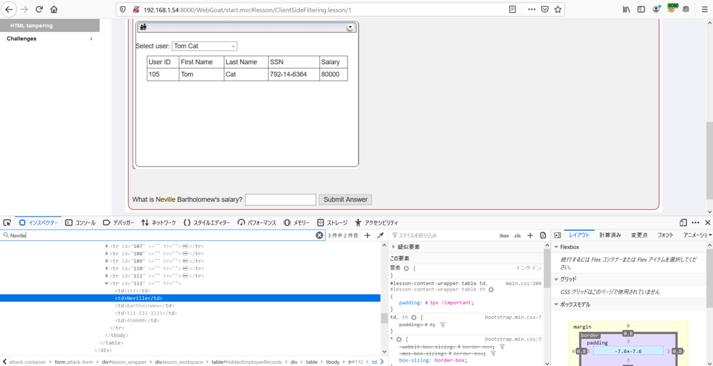
Task: Click the salary answer input field
Action: (x=280, y=200)
